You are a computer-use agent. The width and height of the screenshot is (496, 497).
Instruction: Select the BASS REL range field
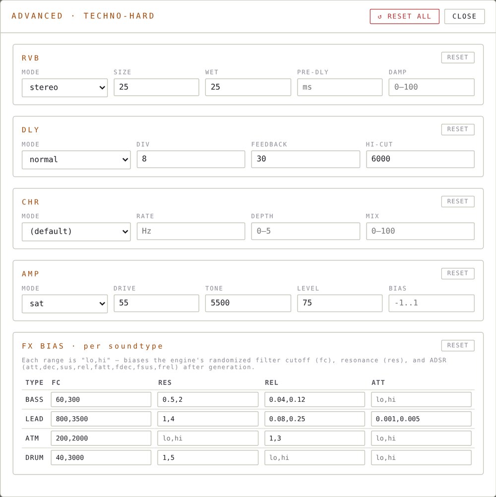point(315,399)
